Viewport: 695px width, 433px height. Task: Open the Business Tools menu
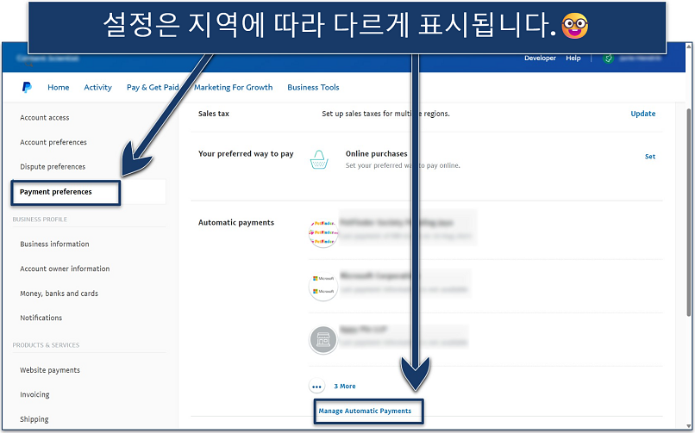pos(313,87)
